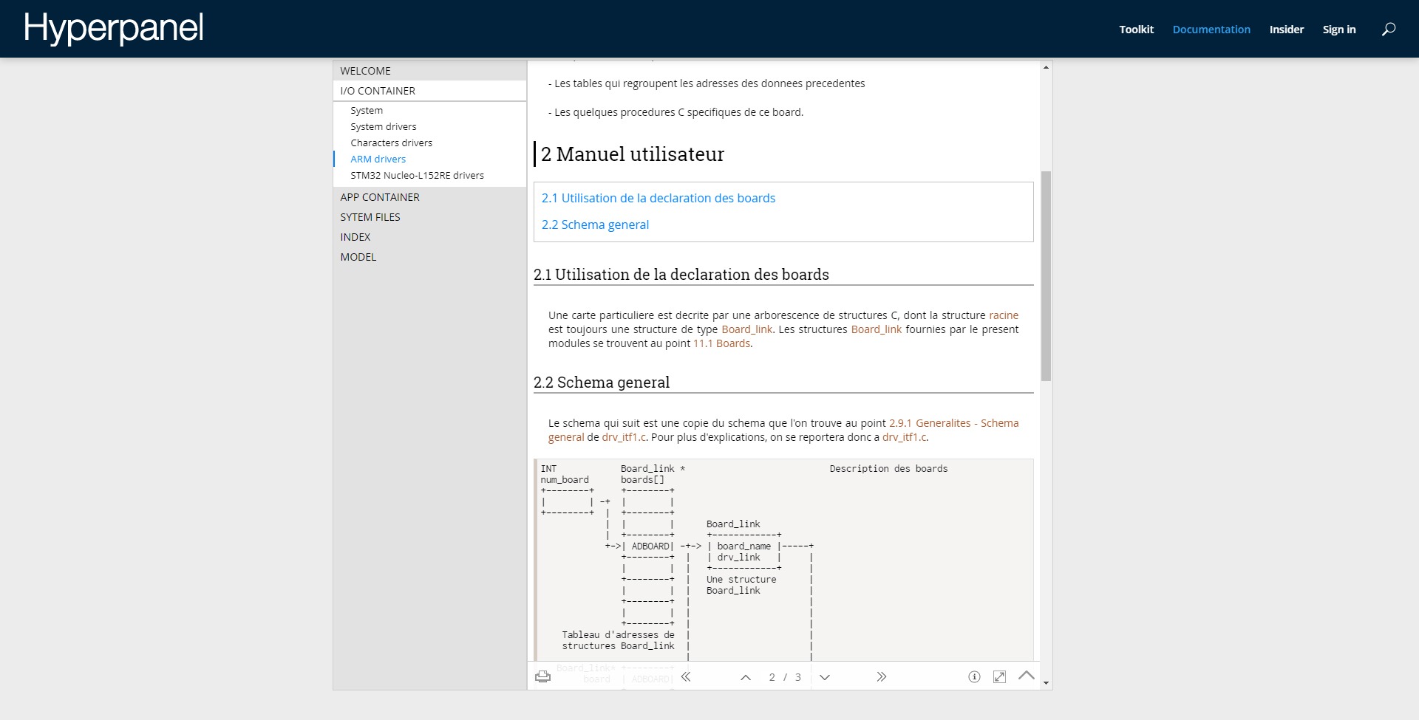Select Characters drivers in the sidebar
1419x720 pixels.
392,143
